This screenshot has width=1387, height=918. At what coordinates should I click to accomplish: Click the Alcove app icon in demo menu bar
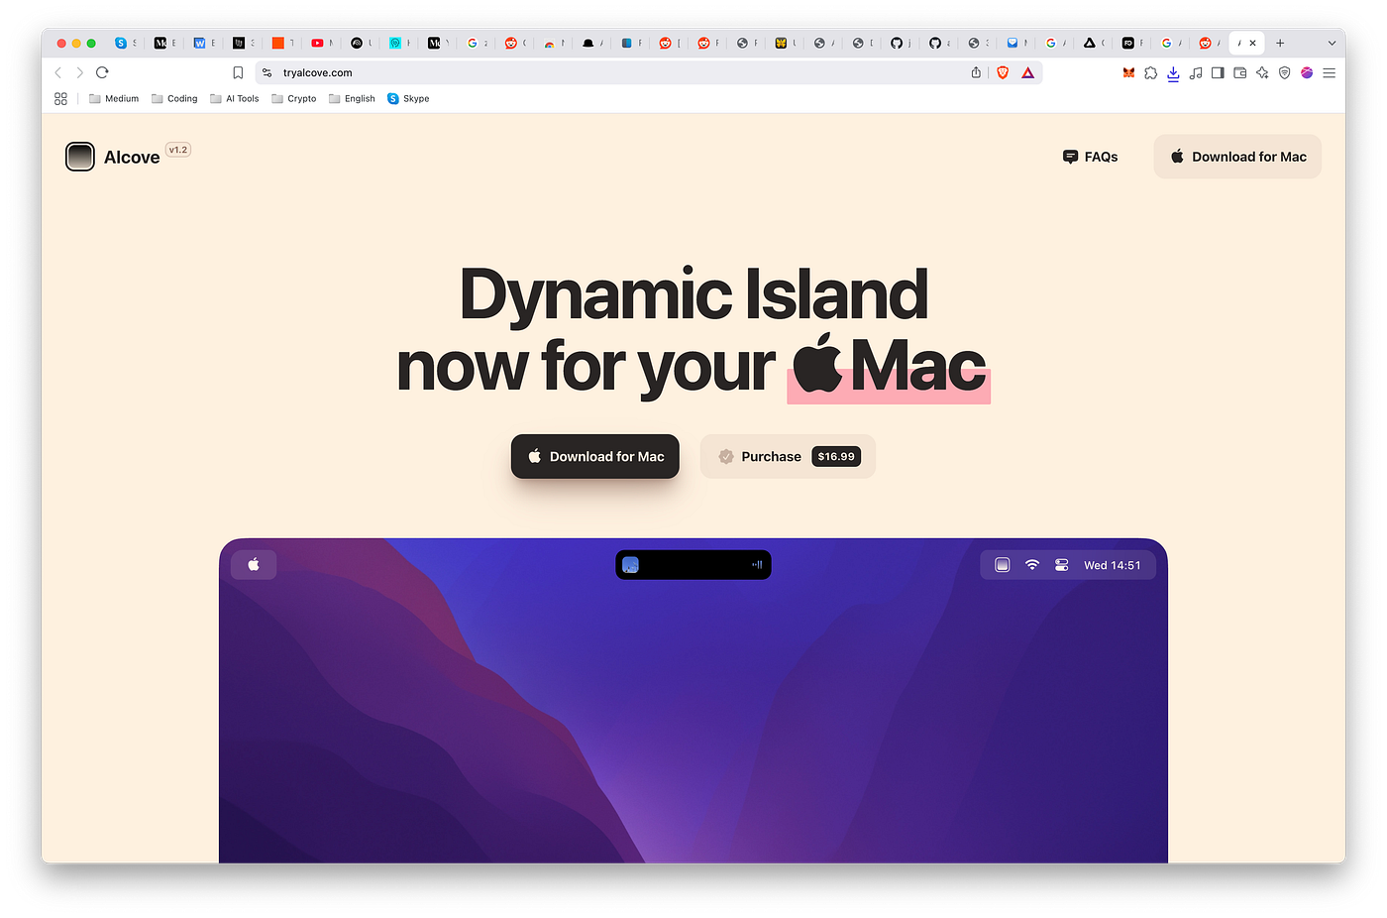pos(1003,565)
